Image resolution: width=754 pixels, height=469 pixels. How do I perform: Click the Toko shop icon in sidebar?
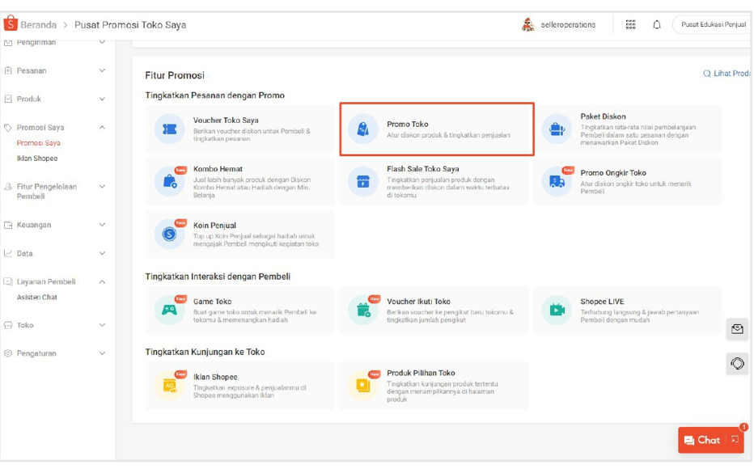[x=8, y=325]
